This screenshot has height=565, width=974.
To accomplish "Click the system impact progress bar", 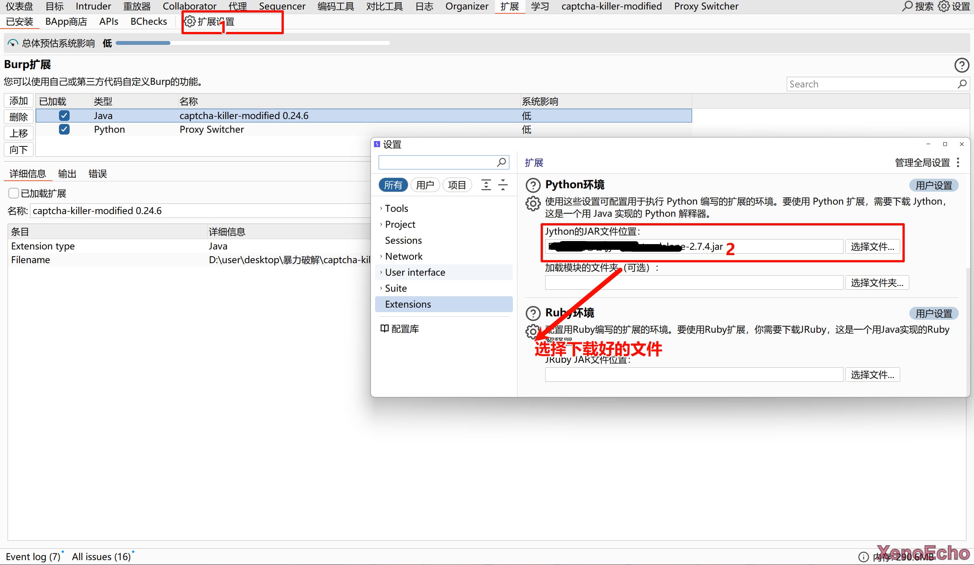I will [252, 43].
